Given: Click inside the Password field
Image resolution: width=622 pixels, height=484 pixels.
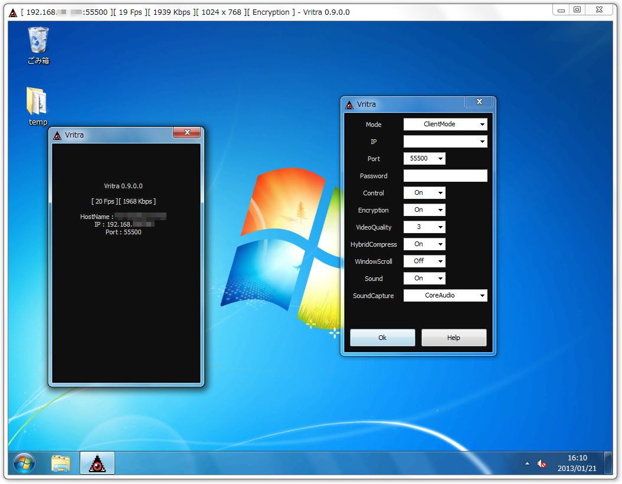Looking at the screenshot, I should pos(445,175).
